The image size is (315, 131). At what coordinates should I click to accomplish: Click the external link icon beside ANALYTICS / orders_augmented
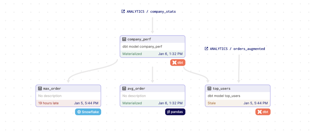tap(206, 48)
